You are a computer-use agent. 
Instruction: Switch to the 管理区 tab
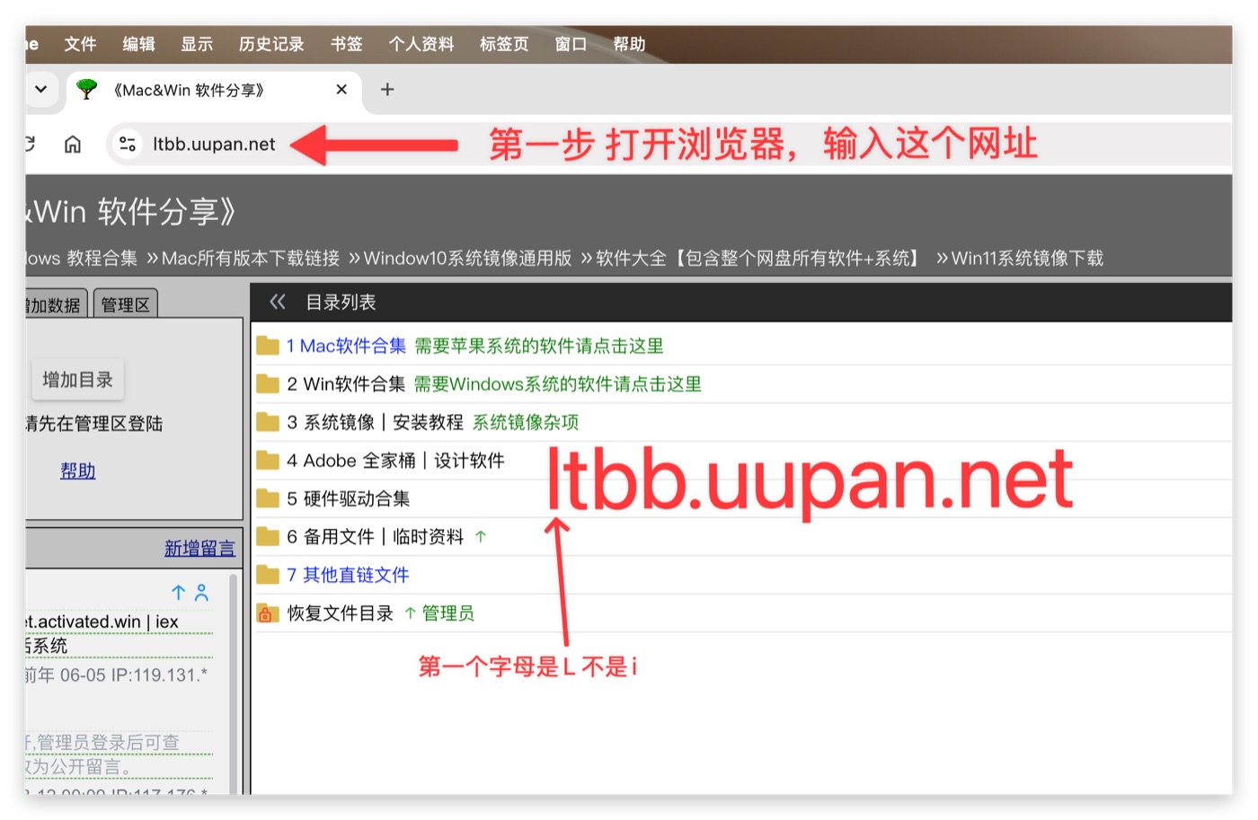pos(126,304)
